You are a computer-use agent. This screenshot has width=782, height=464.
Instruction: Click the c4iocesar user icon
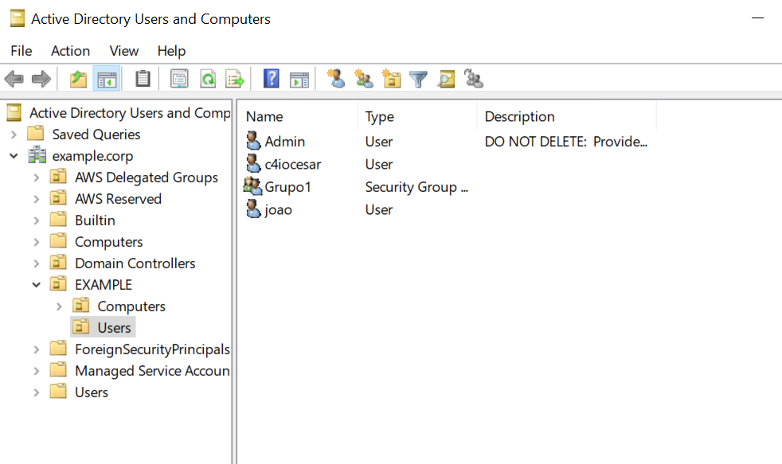(253, 163)
